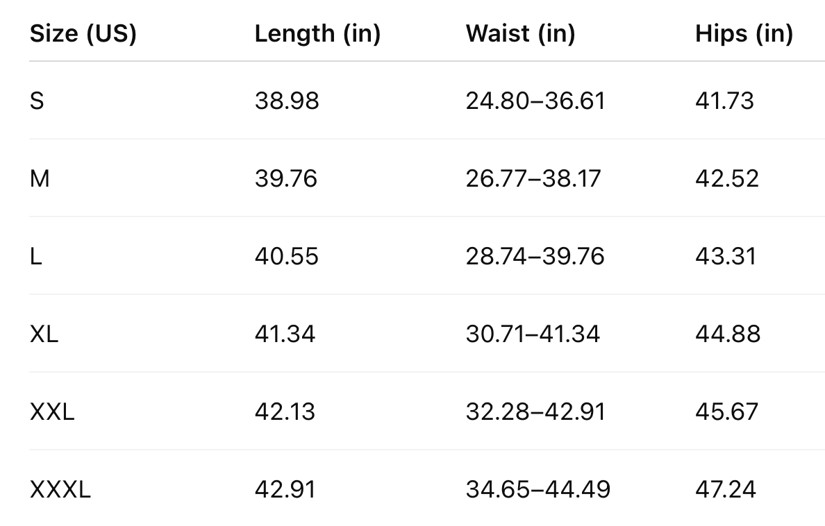Click the Length (in) column header
This screenshot has height=526, width=825.
click(x=317, y=33)
